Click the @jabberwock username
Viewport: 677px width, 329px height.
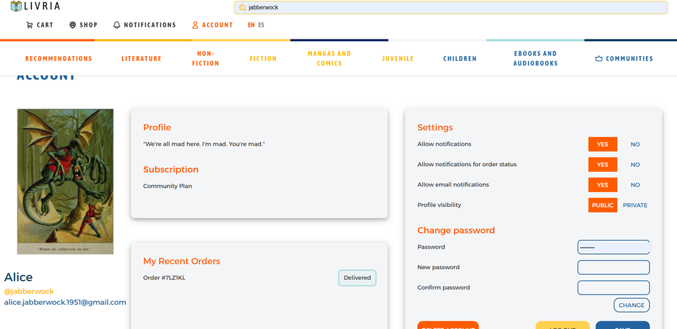tap(29, 291)
